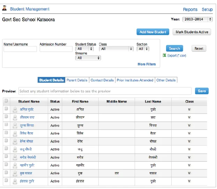Click Add New Student button
The height and width of the screenshot is (189, 217).
(x=153, y=32)
